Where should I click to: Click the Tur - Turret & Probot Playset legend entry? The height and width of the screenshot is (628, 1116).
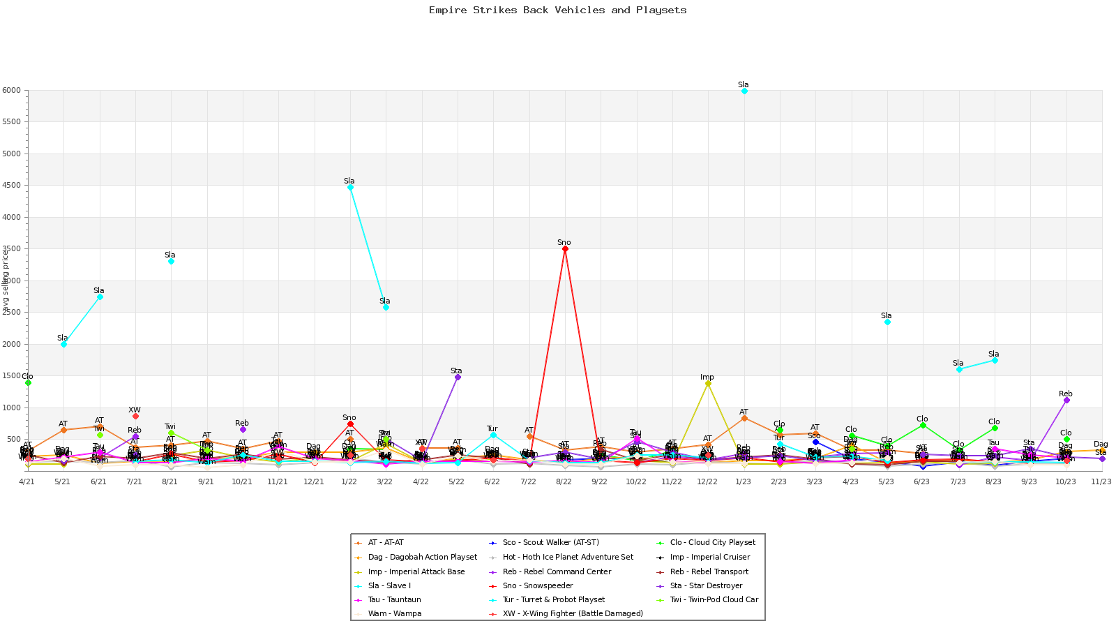tap(547, 600)
